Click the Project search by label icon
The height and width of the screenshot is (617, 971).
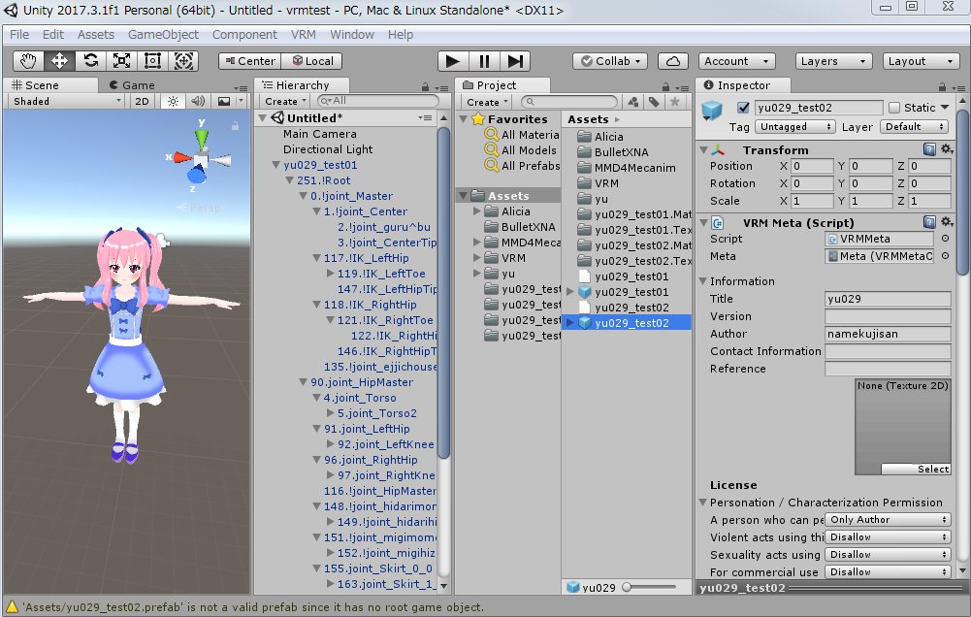[654, 102]
